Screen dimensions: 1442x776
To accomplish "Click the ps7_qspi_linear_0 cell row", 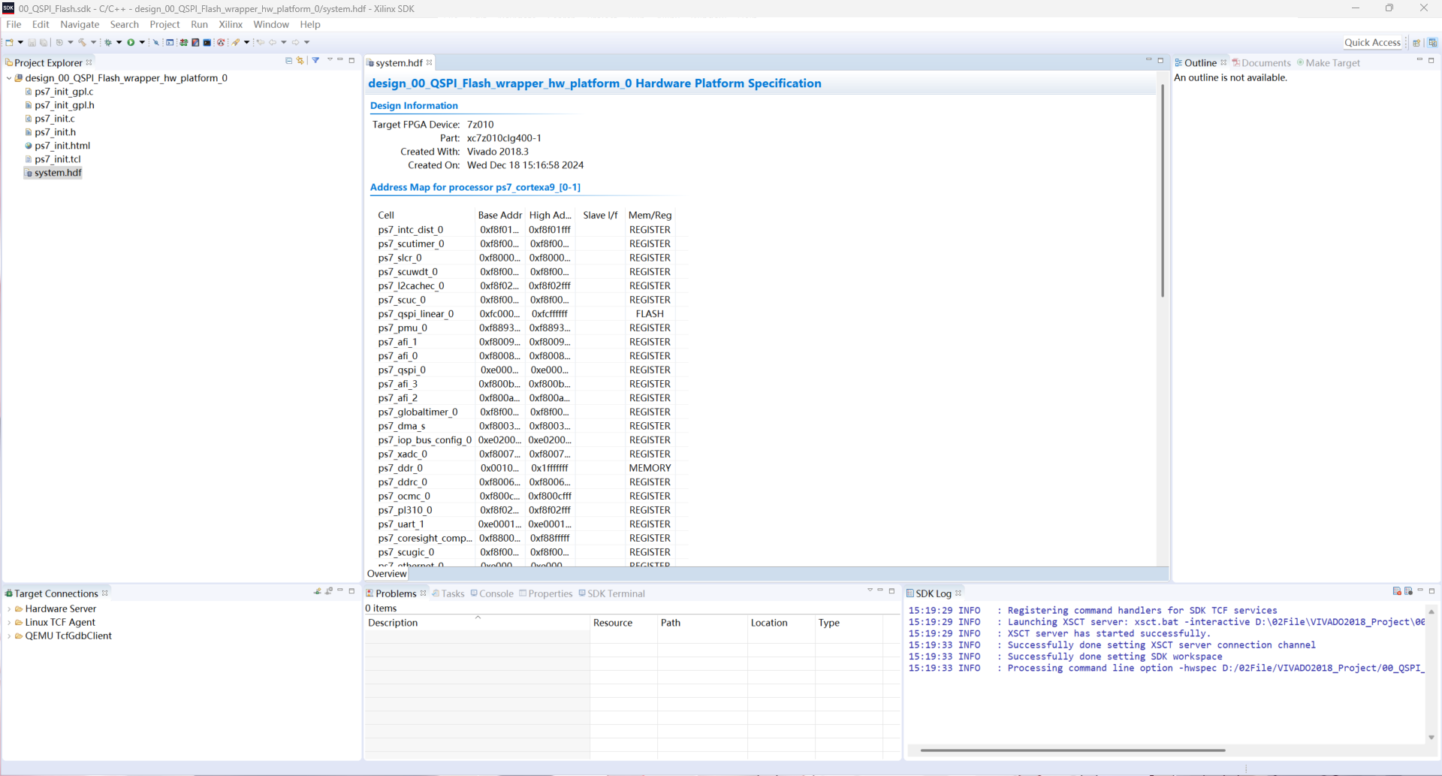I will pyautogui.click(x=524, y=314).
